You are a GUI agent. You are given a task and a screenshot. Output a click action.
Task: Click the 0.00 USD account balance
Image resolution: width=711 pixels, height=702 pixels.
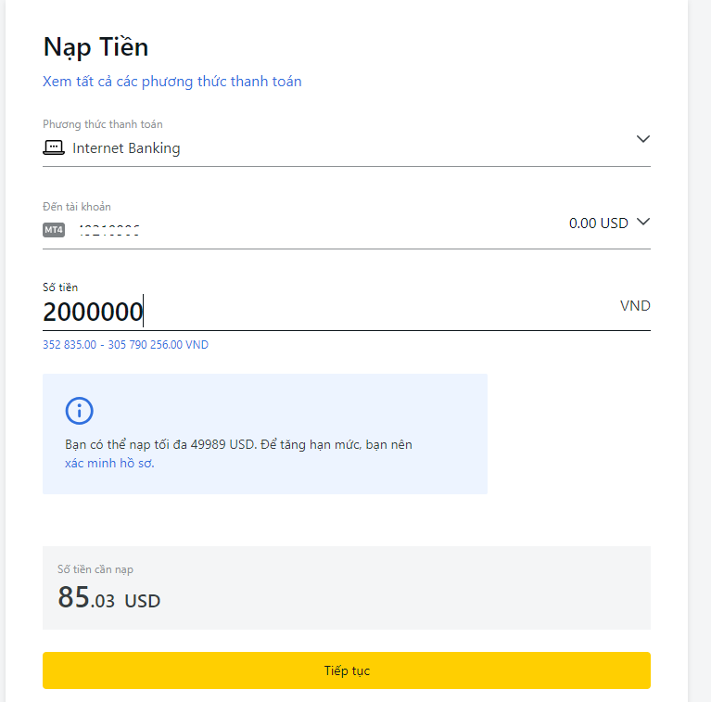tap(599, 223)
